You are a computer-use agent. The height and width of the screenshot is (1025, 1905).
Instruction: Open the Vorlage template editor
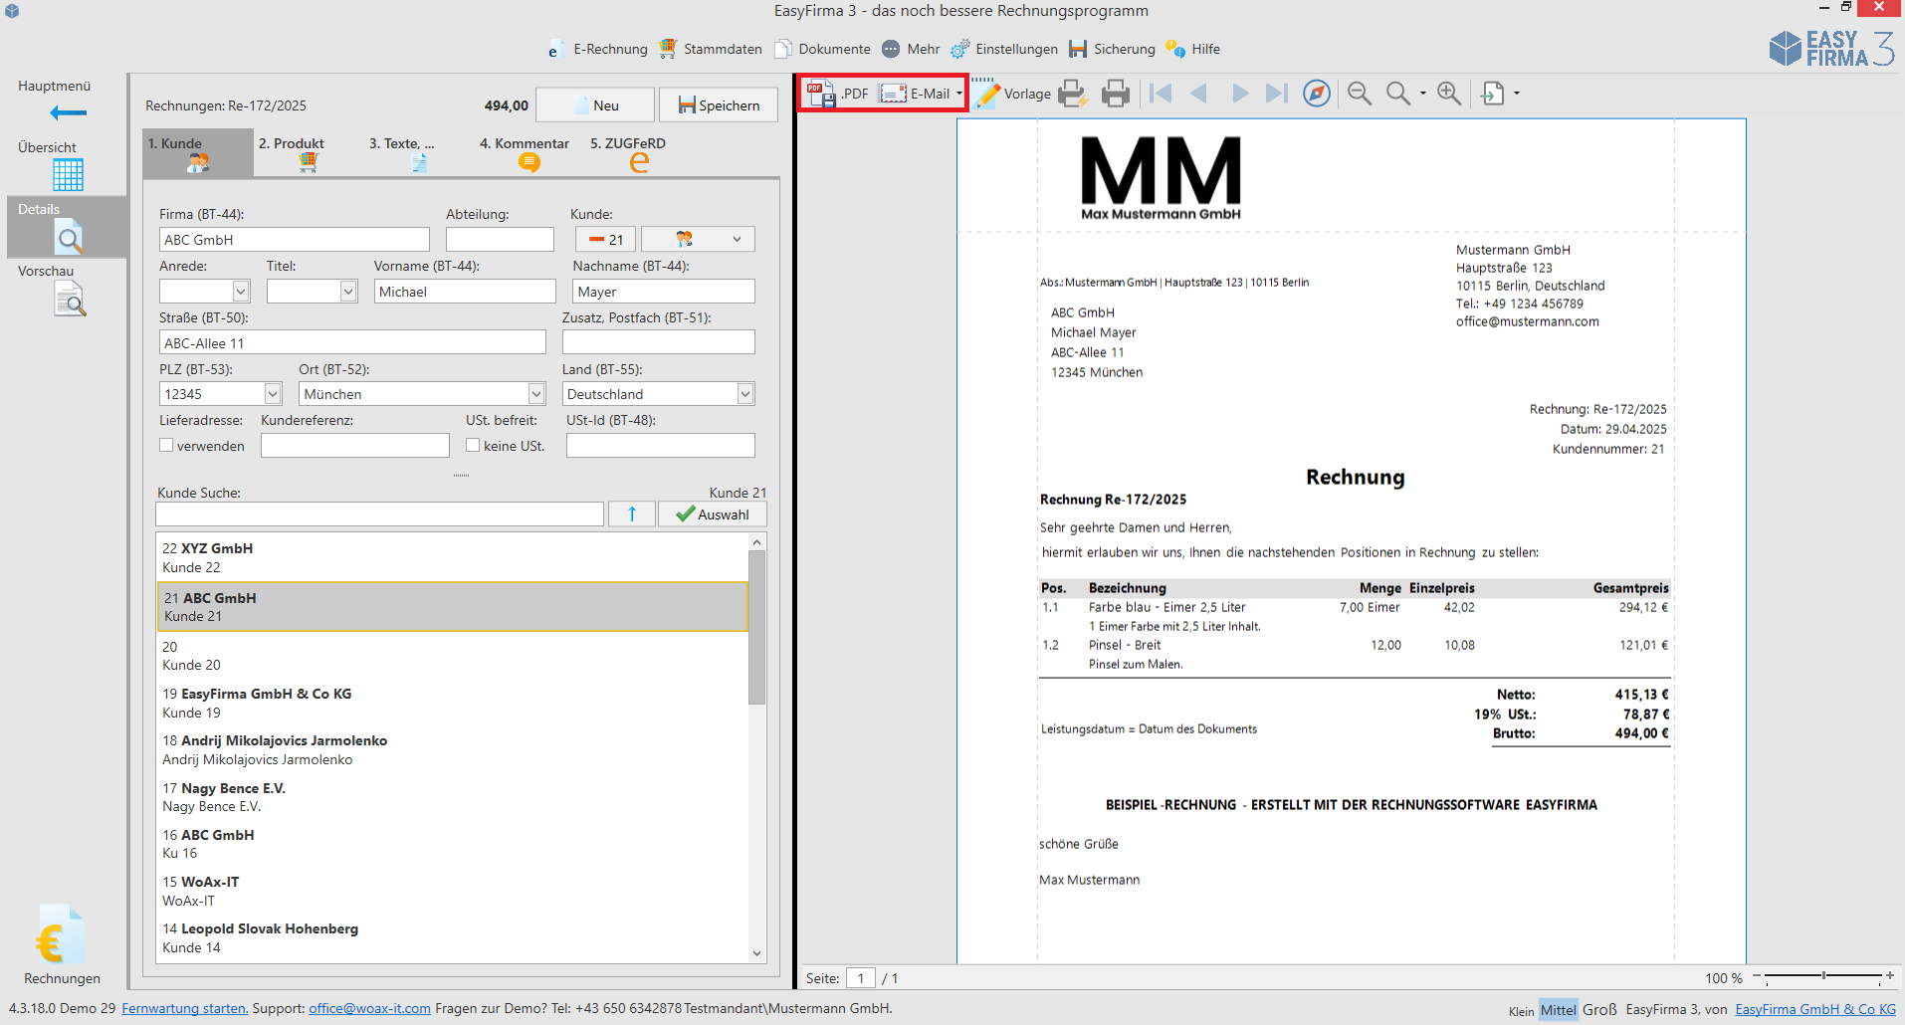point(1013,94)
